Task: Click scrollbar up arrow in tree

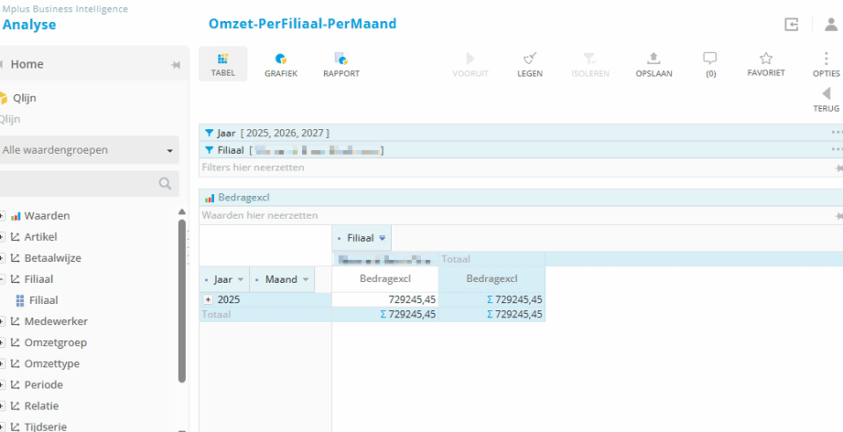Action: [x=182, y=211]
